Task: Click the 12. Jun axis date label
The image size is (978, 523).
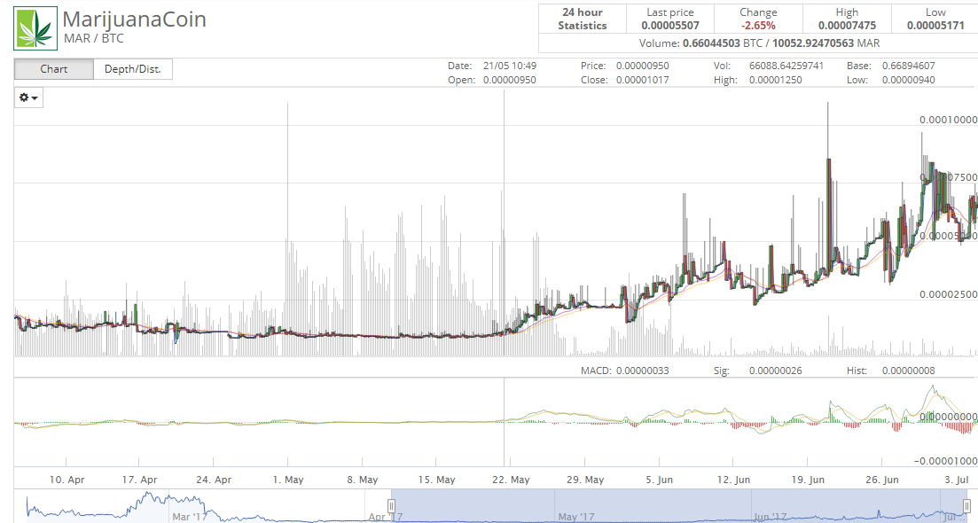Action: (x=733, y=480)
